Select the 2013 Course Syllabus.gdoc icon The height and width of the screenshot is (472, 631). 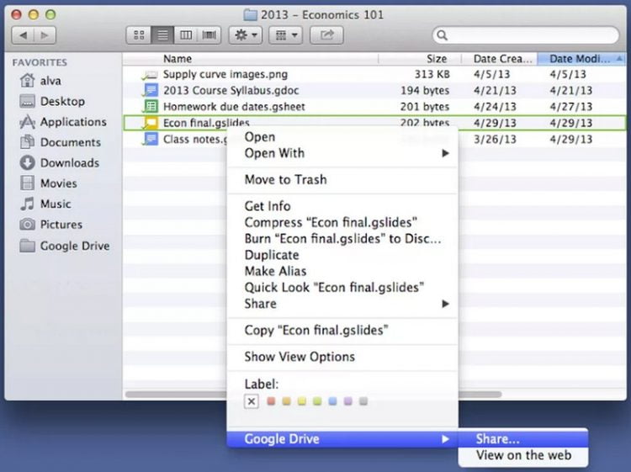click(151, 91)
